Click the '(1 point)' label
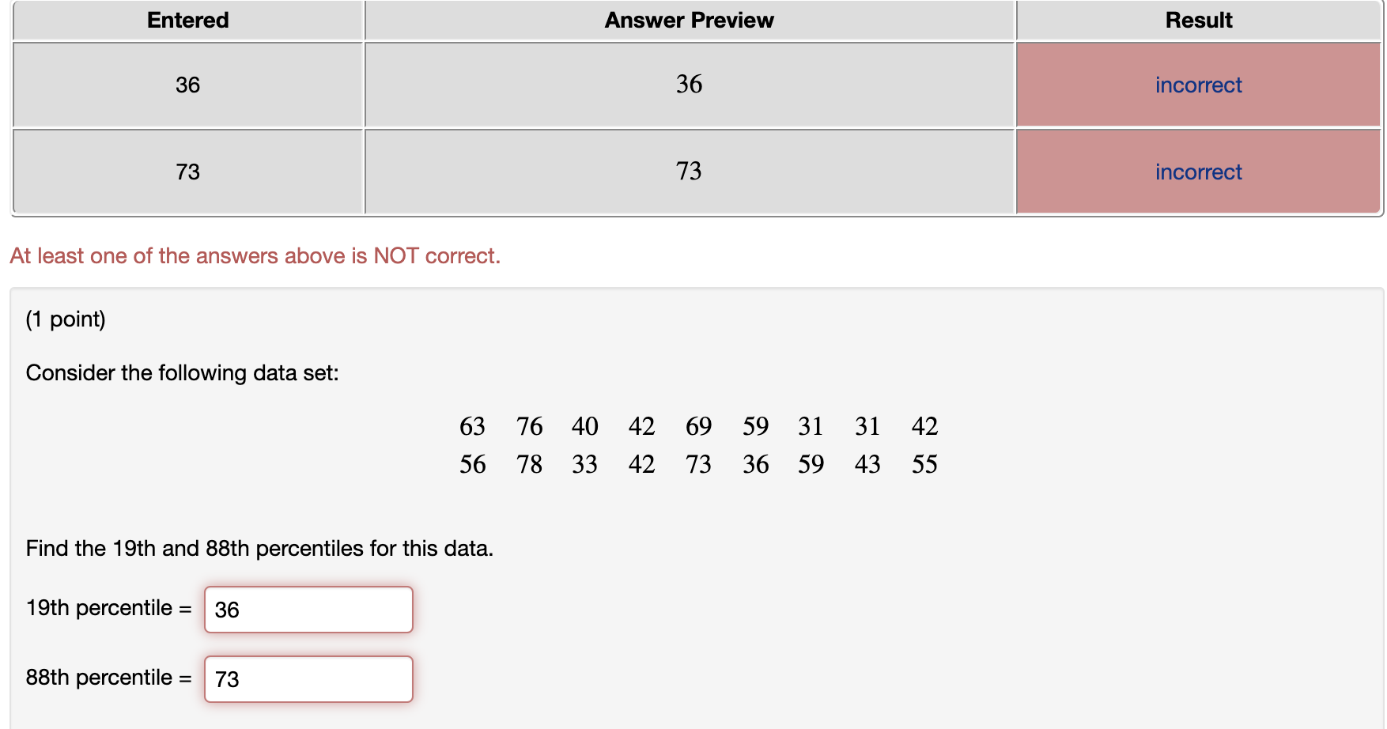The height and width of the screenshot is (729, 1387). tap(66, 319)
